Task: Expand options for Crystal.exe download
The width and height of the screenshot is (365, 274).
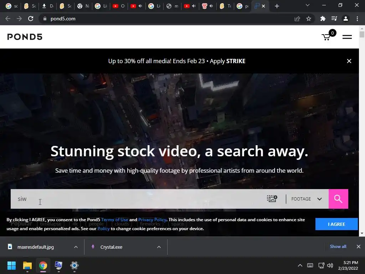Action: [x=159, y=247]
